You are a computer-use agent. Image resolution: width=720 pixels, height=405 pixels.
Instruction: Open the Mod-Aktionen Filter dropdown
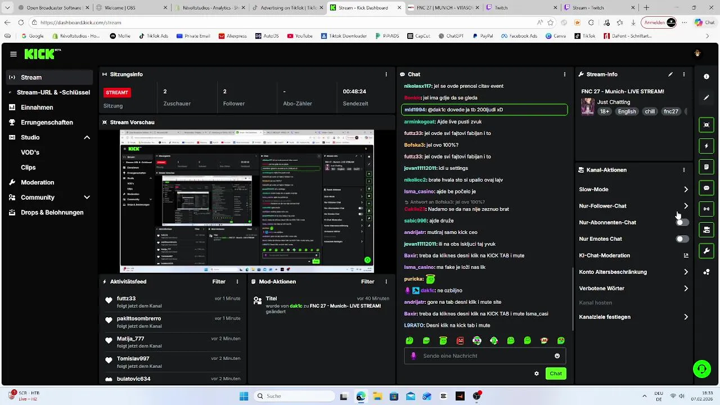click(x=367, y=282)
